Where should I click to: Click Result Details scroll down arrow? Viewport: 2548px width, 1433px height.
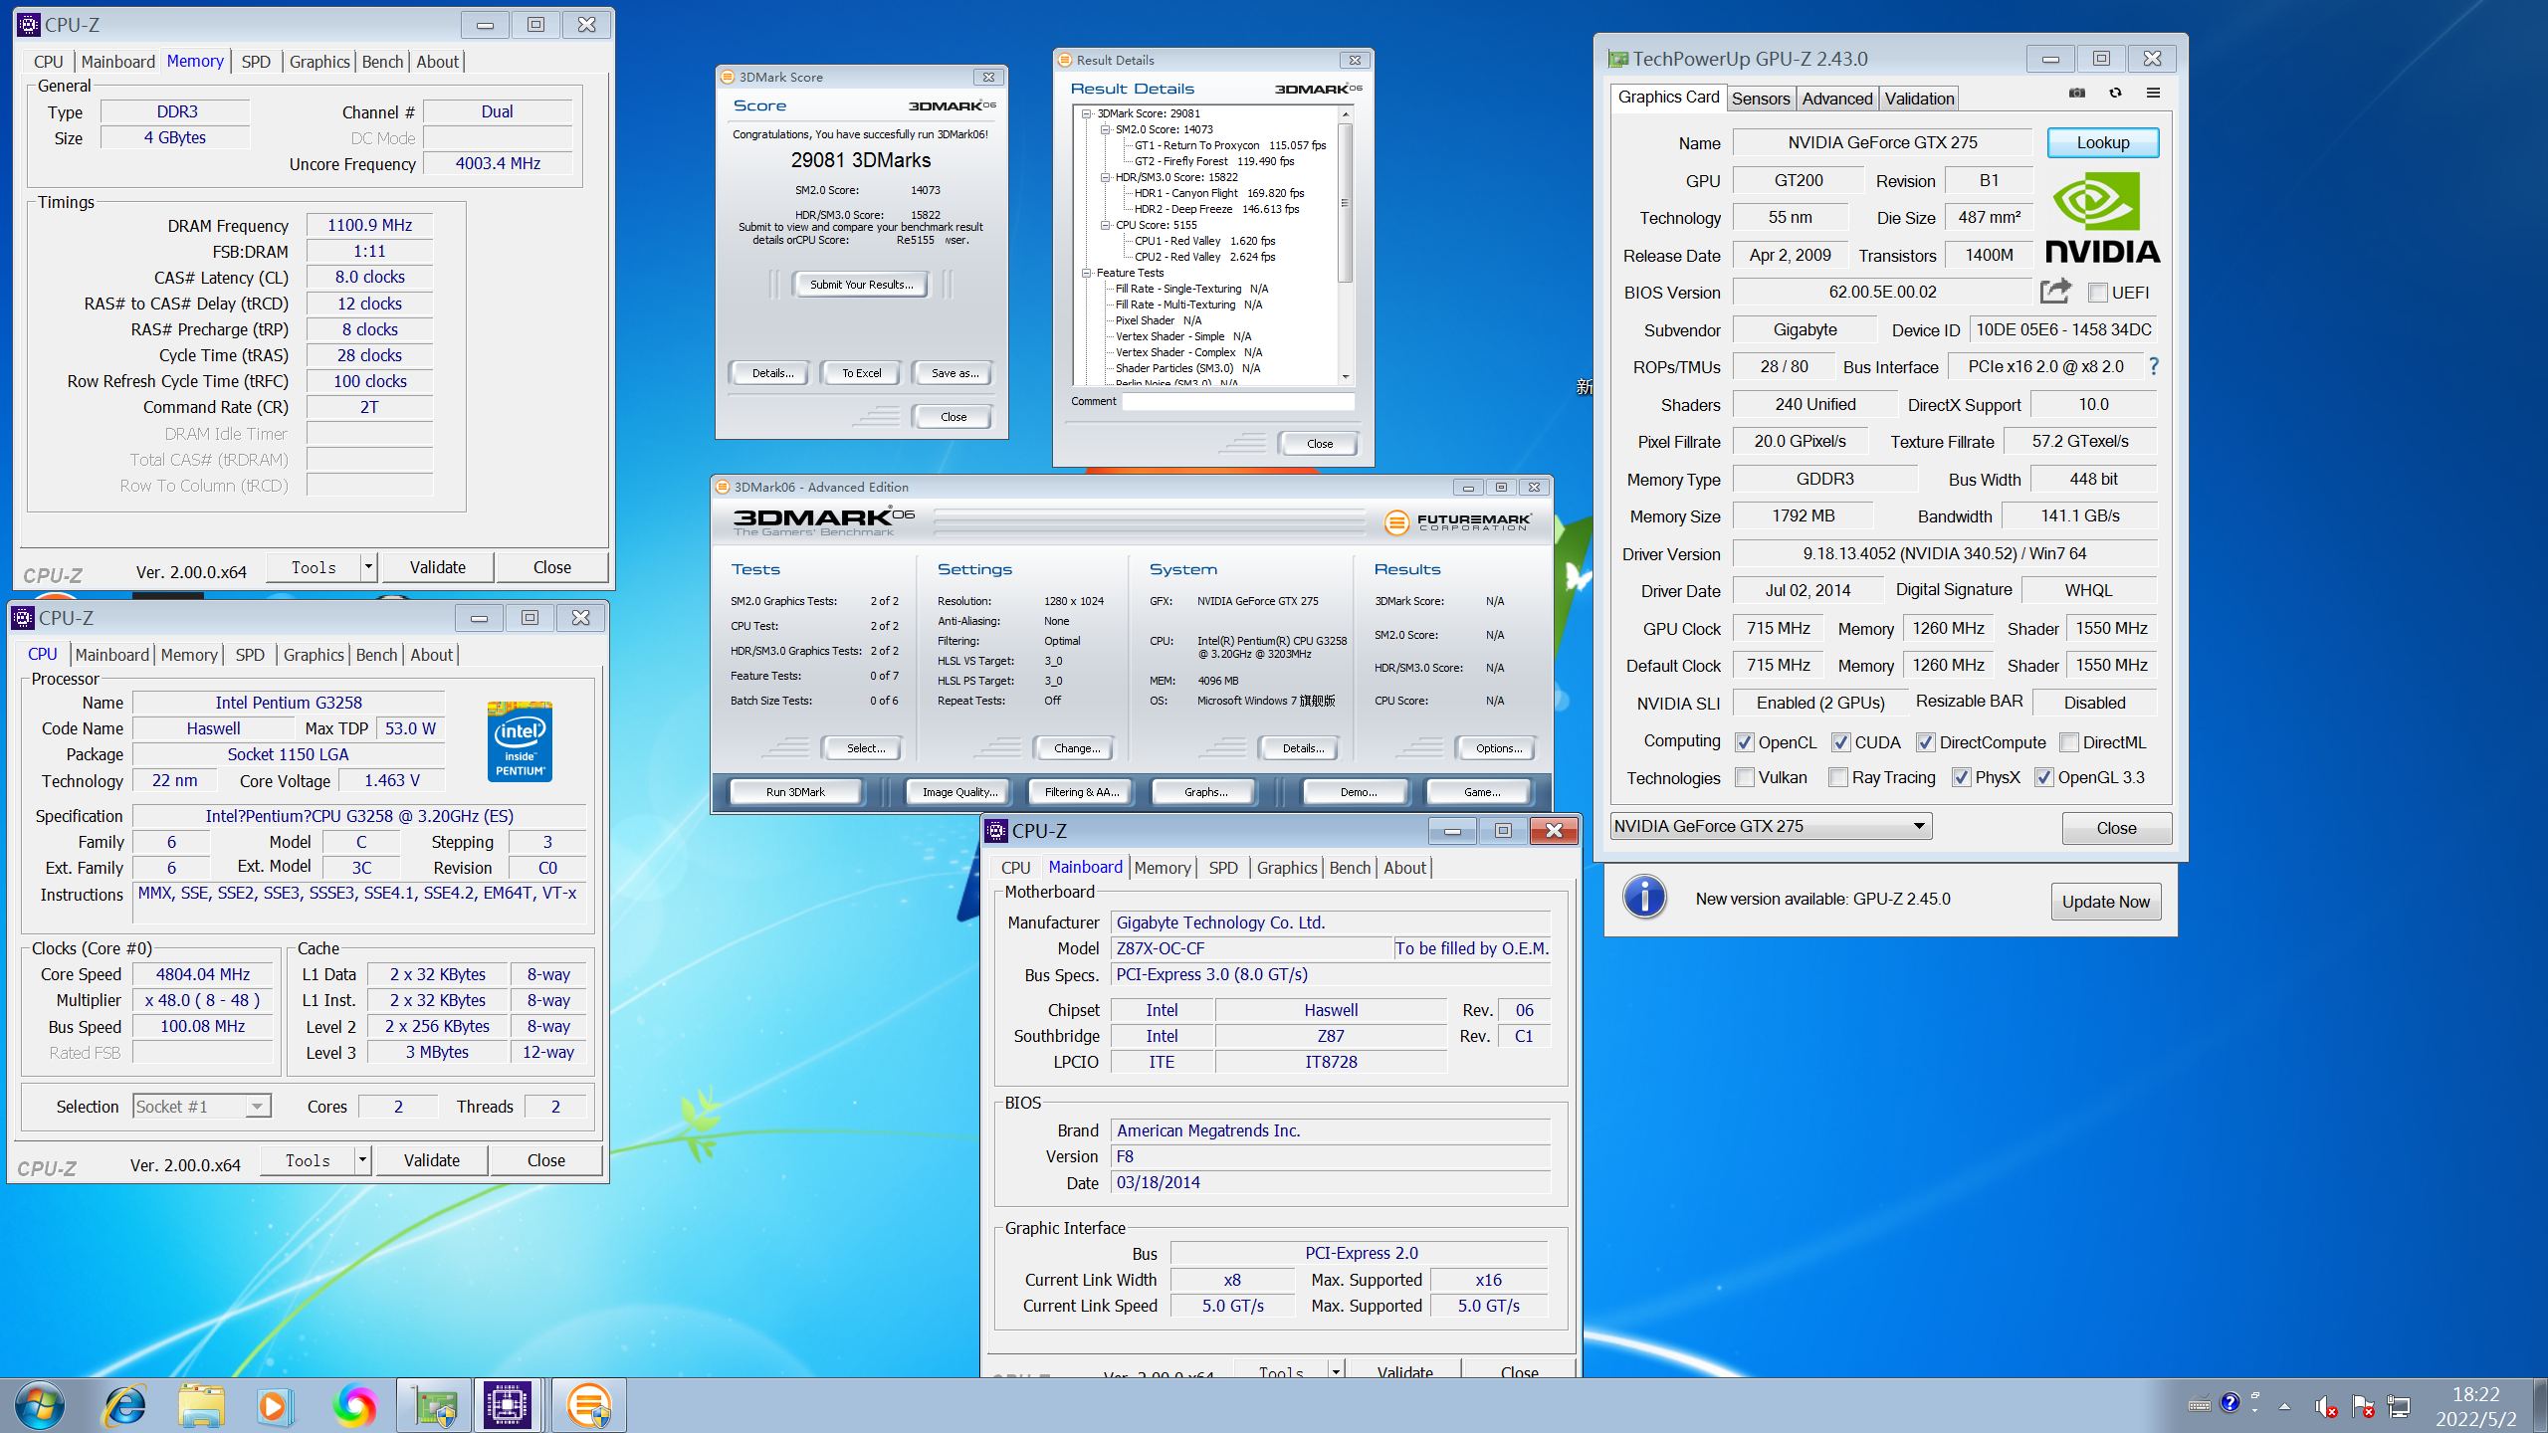(x=1346, y=376)
